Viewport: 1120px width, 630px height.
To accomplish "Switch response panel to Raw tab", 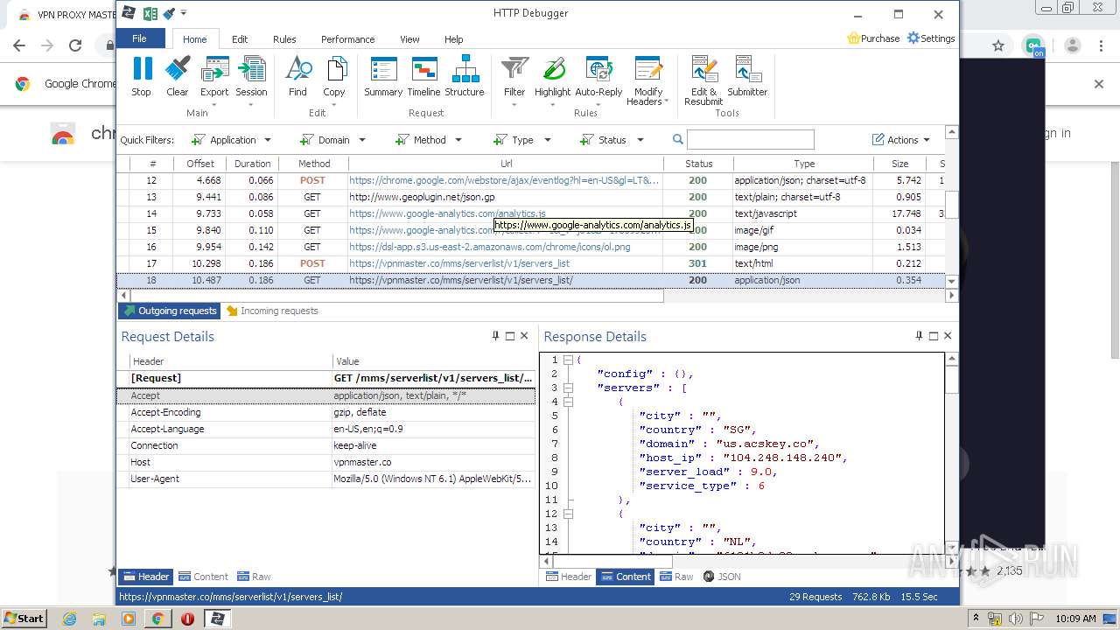I will [x=676, y=577].
